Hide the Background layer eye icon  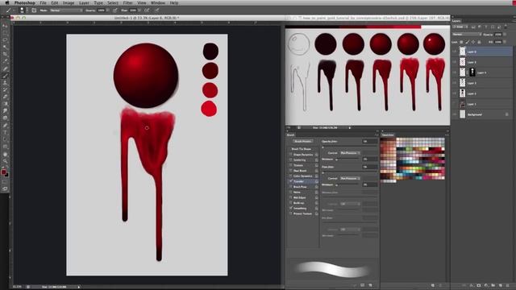(x=455, y=114)
